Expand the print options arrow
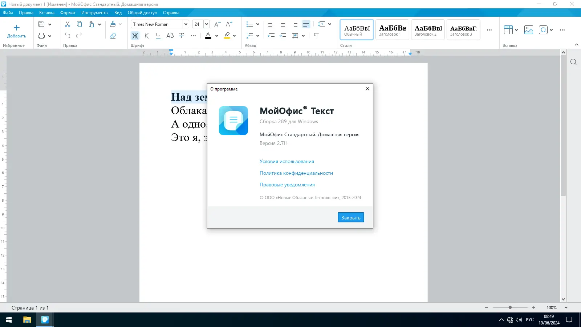 click(x=50, y=36)
